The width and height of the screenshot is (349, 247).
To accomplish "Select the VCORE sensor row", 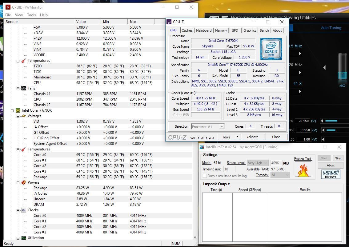I will (98, 55).
